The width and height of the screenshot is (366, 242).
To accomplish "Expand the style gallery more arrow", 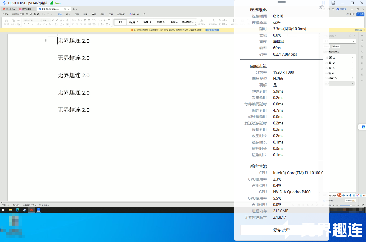I will pos(196,24).
